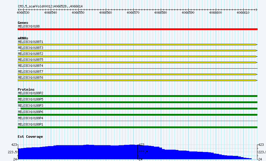This screenshot has width=266, height=161.
Task: Open the MELO3C010188P6 protein bar
Action: coord(137,115)
